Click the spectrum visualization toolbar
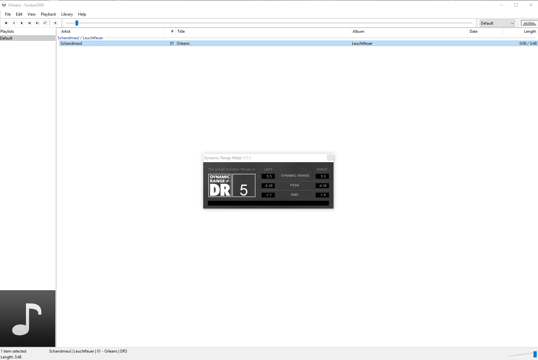 click(529, 23)
